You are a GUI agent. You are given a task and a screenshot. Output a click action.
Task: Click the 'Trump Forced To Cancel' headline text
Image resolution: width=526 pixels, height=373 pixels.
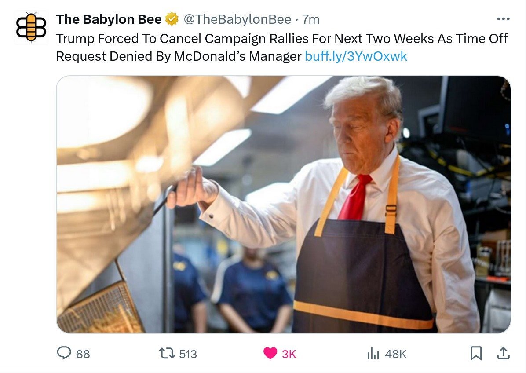click(128, 39)
